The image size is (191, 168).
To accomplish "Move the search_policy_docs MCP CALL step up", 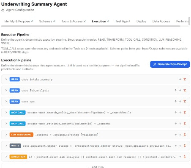I will coord(176,113).
